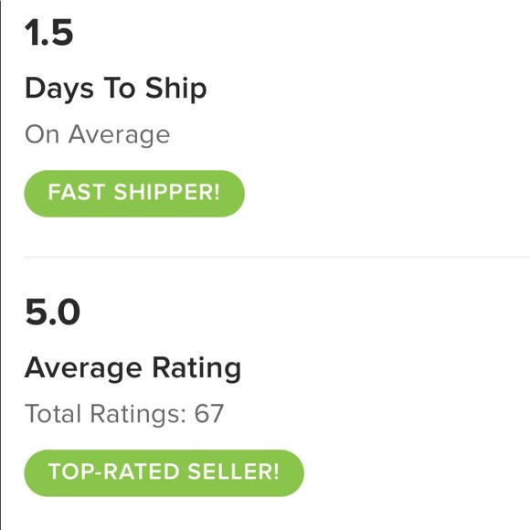The image size is (530, 530).
Task: Tap the word FAST in the shipper badge
Action: (x=77, y=192)
